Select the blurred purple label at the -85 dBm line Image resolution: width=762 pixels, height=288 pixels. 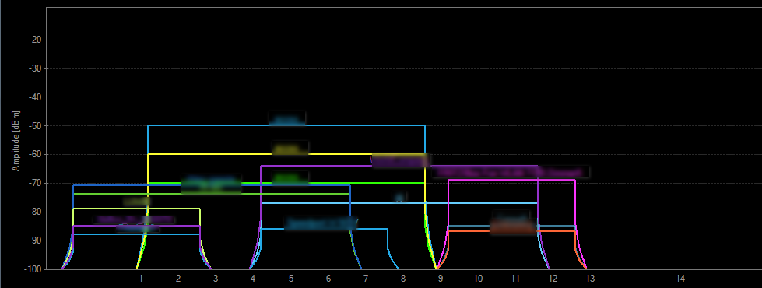[134, 220]
